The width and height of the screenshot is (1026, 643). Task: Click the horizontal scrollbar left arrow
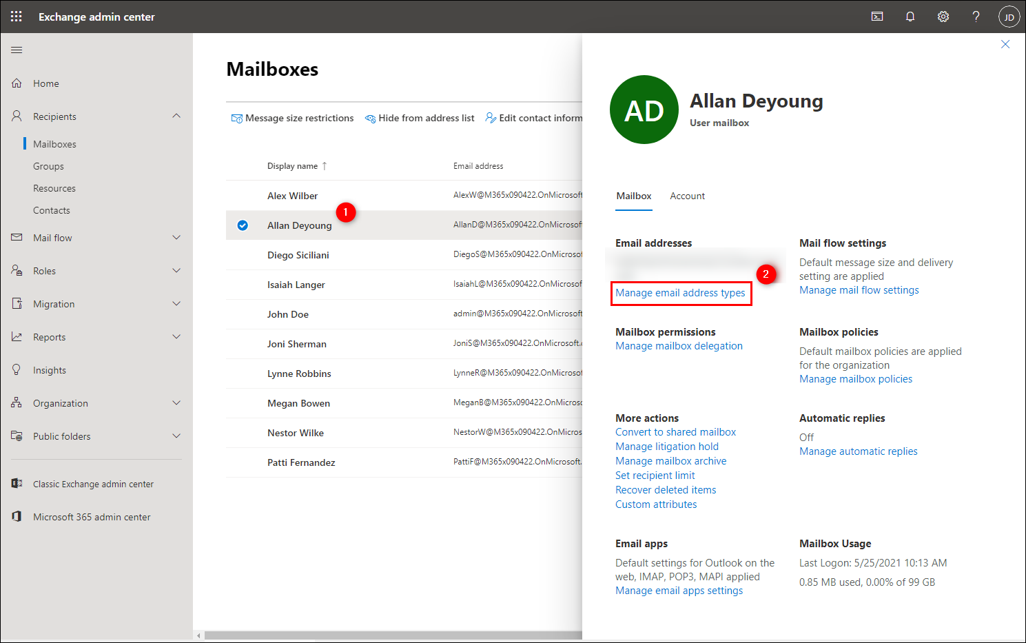(199, 635)
